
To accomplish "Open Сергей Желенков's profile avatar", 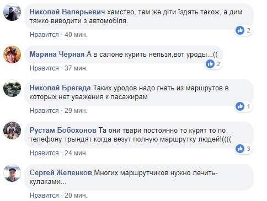I will coord(12,173).
